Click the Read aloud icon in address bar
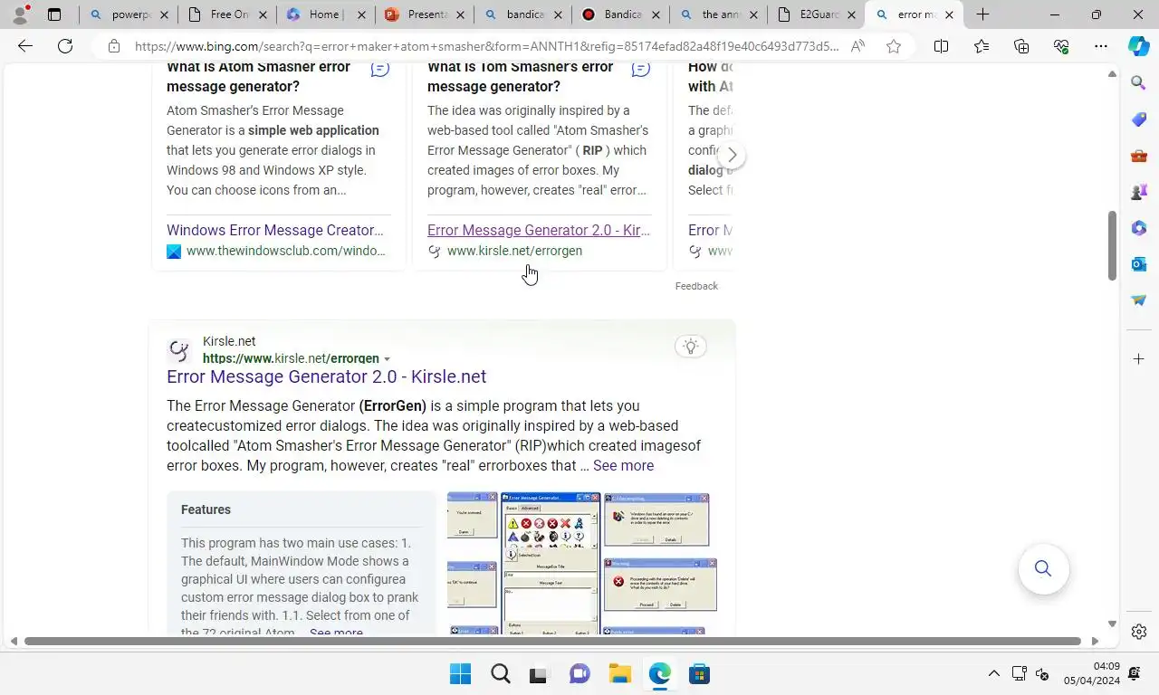The image size is (1159, 695). 857,46
